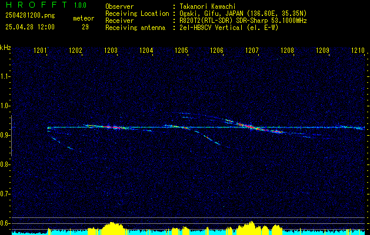This screenshot has width=370, height=235.
Task: Click the yellow power peak below 1207
Action: 252,227
